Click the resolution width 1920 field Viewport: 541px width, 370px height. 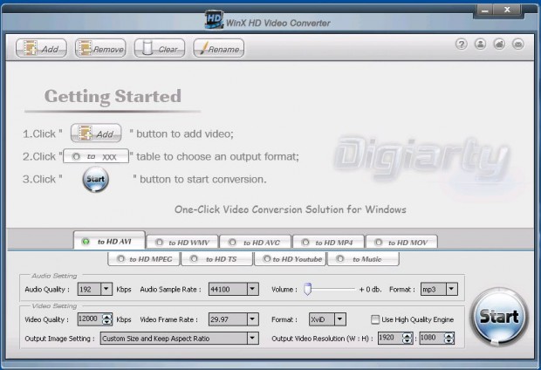(x=390, y=338)
